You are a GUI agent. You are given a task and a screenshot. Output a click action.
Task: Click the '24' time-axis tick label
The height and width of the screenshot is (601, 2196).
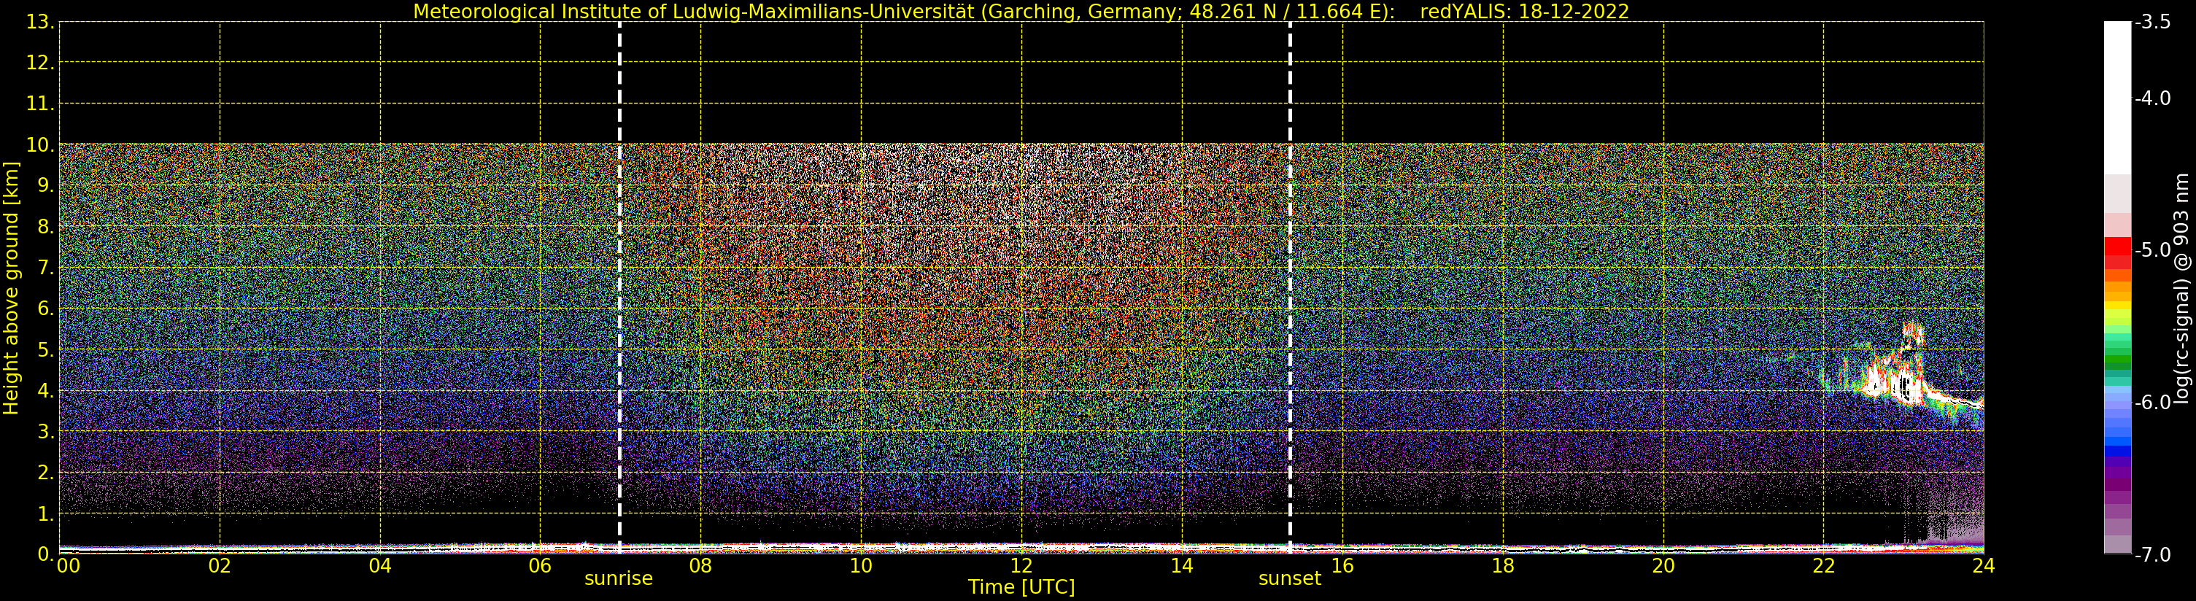click(1984, 565)
